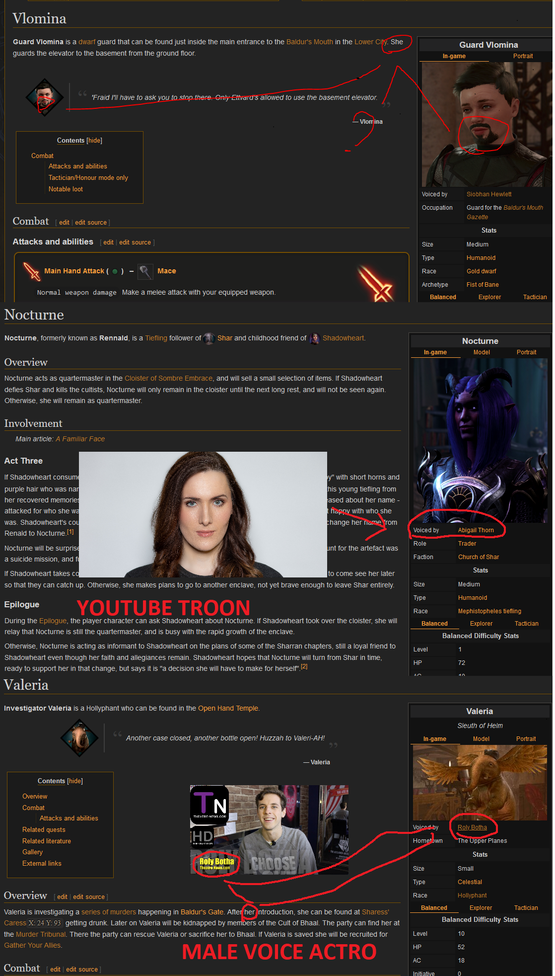555x976 pixels.
Task: Click the Shar deity icon in Nocturne's intro
Action: (209, 338)
